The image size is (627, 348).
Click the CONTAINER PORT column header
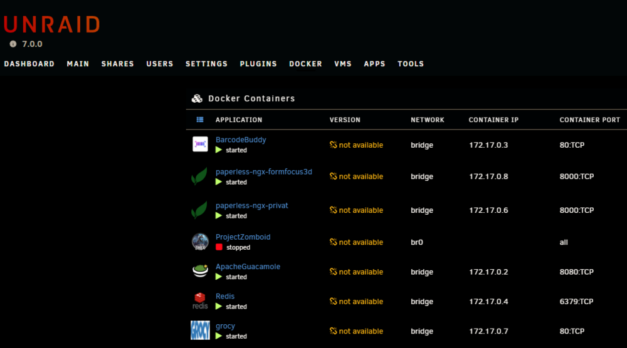pyautogui.click(x=590, y=120)
